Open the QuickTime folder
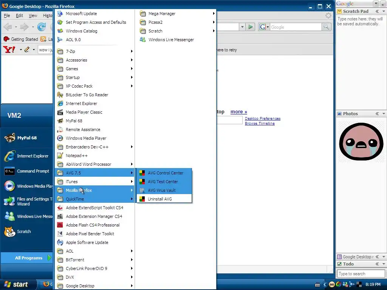387x290 pixels. [x=95, y=199]
